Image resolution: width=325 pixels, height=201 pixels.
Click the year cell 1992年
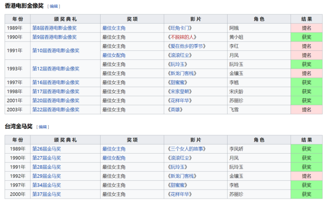coord(18,176)
